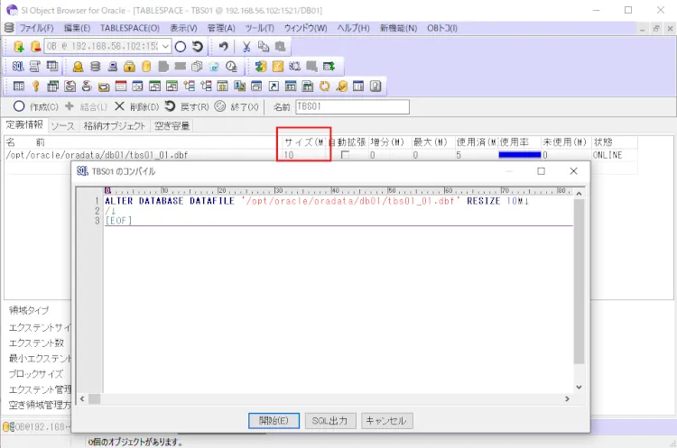Click the scissors cut icon
The height and width of the screenshot is (448, 677).
pyautogui.click(x=246, y=47)
